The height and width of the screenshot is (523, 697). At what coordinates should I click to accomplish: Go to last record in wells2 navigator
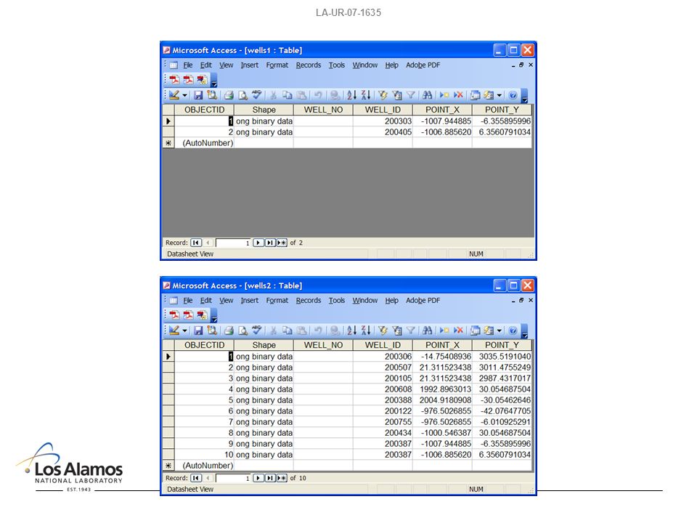coord(270,478)
